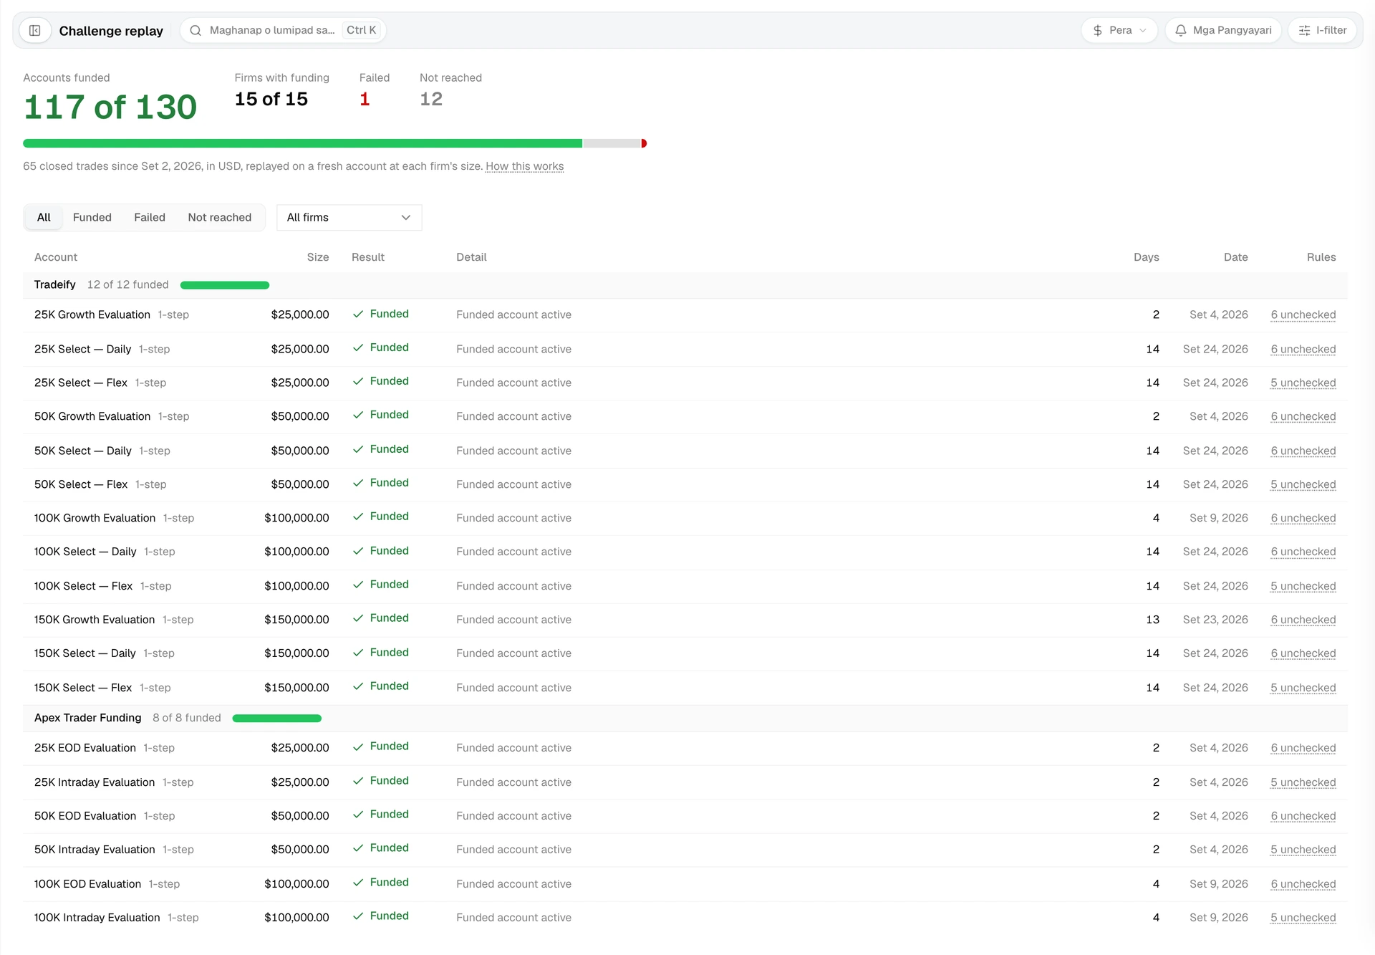Open the I-filter button

tap(1323, 31)
